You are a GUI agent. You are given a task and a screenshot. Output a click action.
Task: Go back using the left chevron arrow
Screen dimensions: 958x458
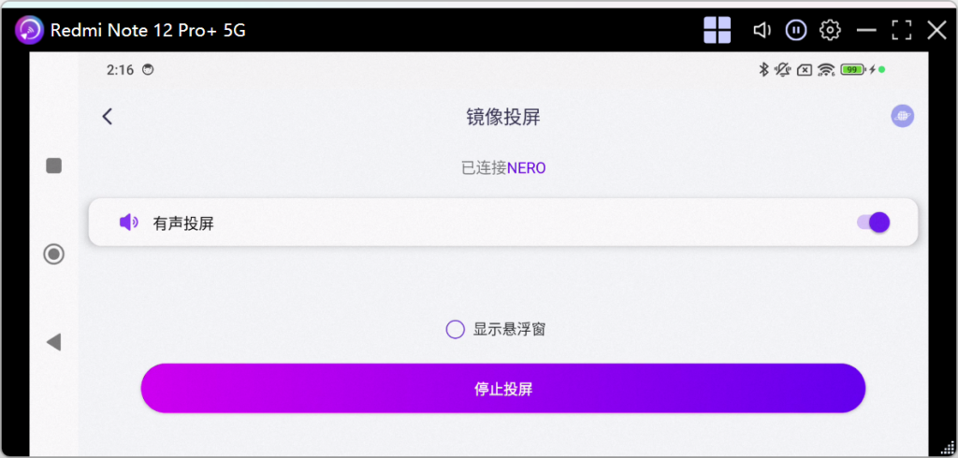point(108,116)
